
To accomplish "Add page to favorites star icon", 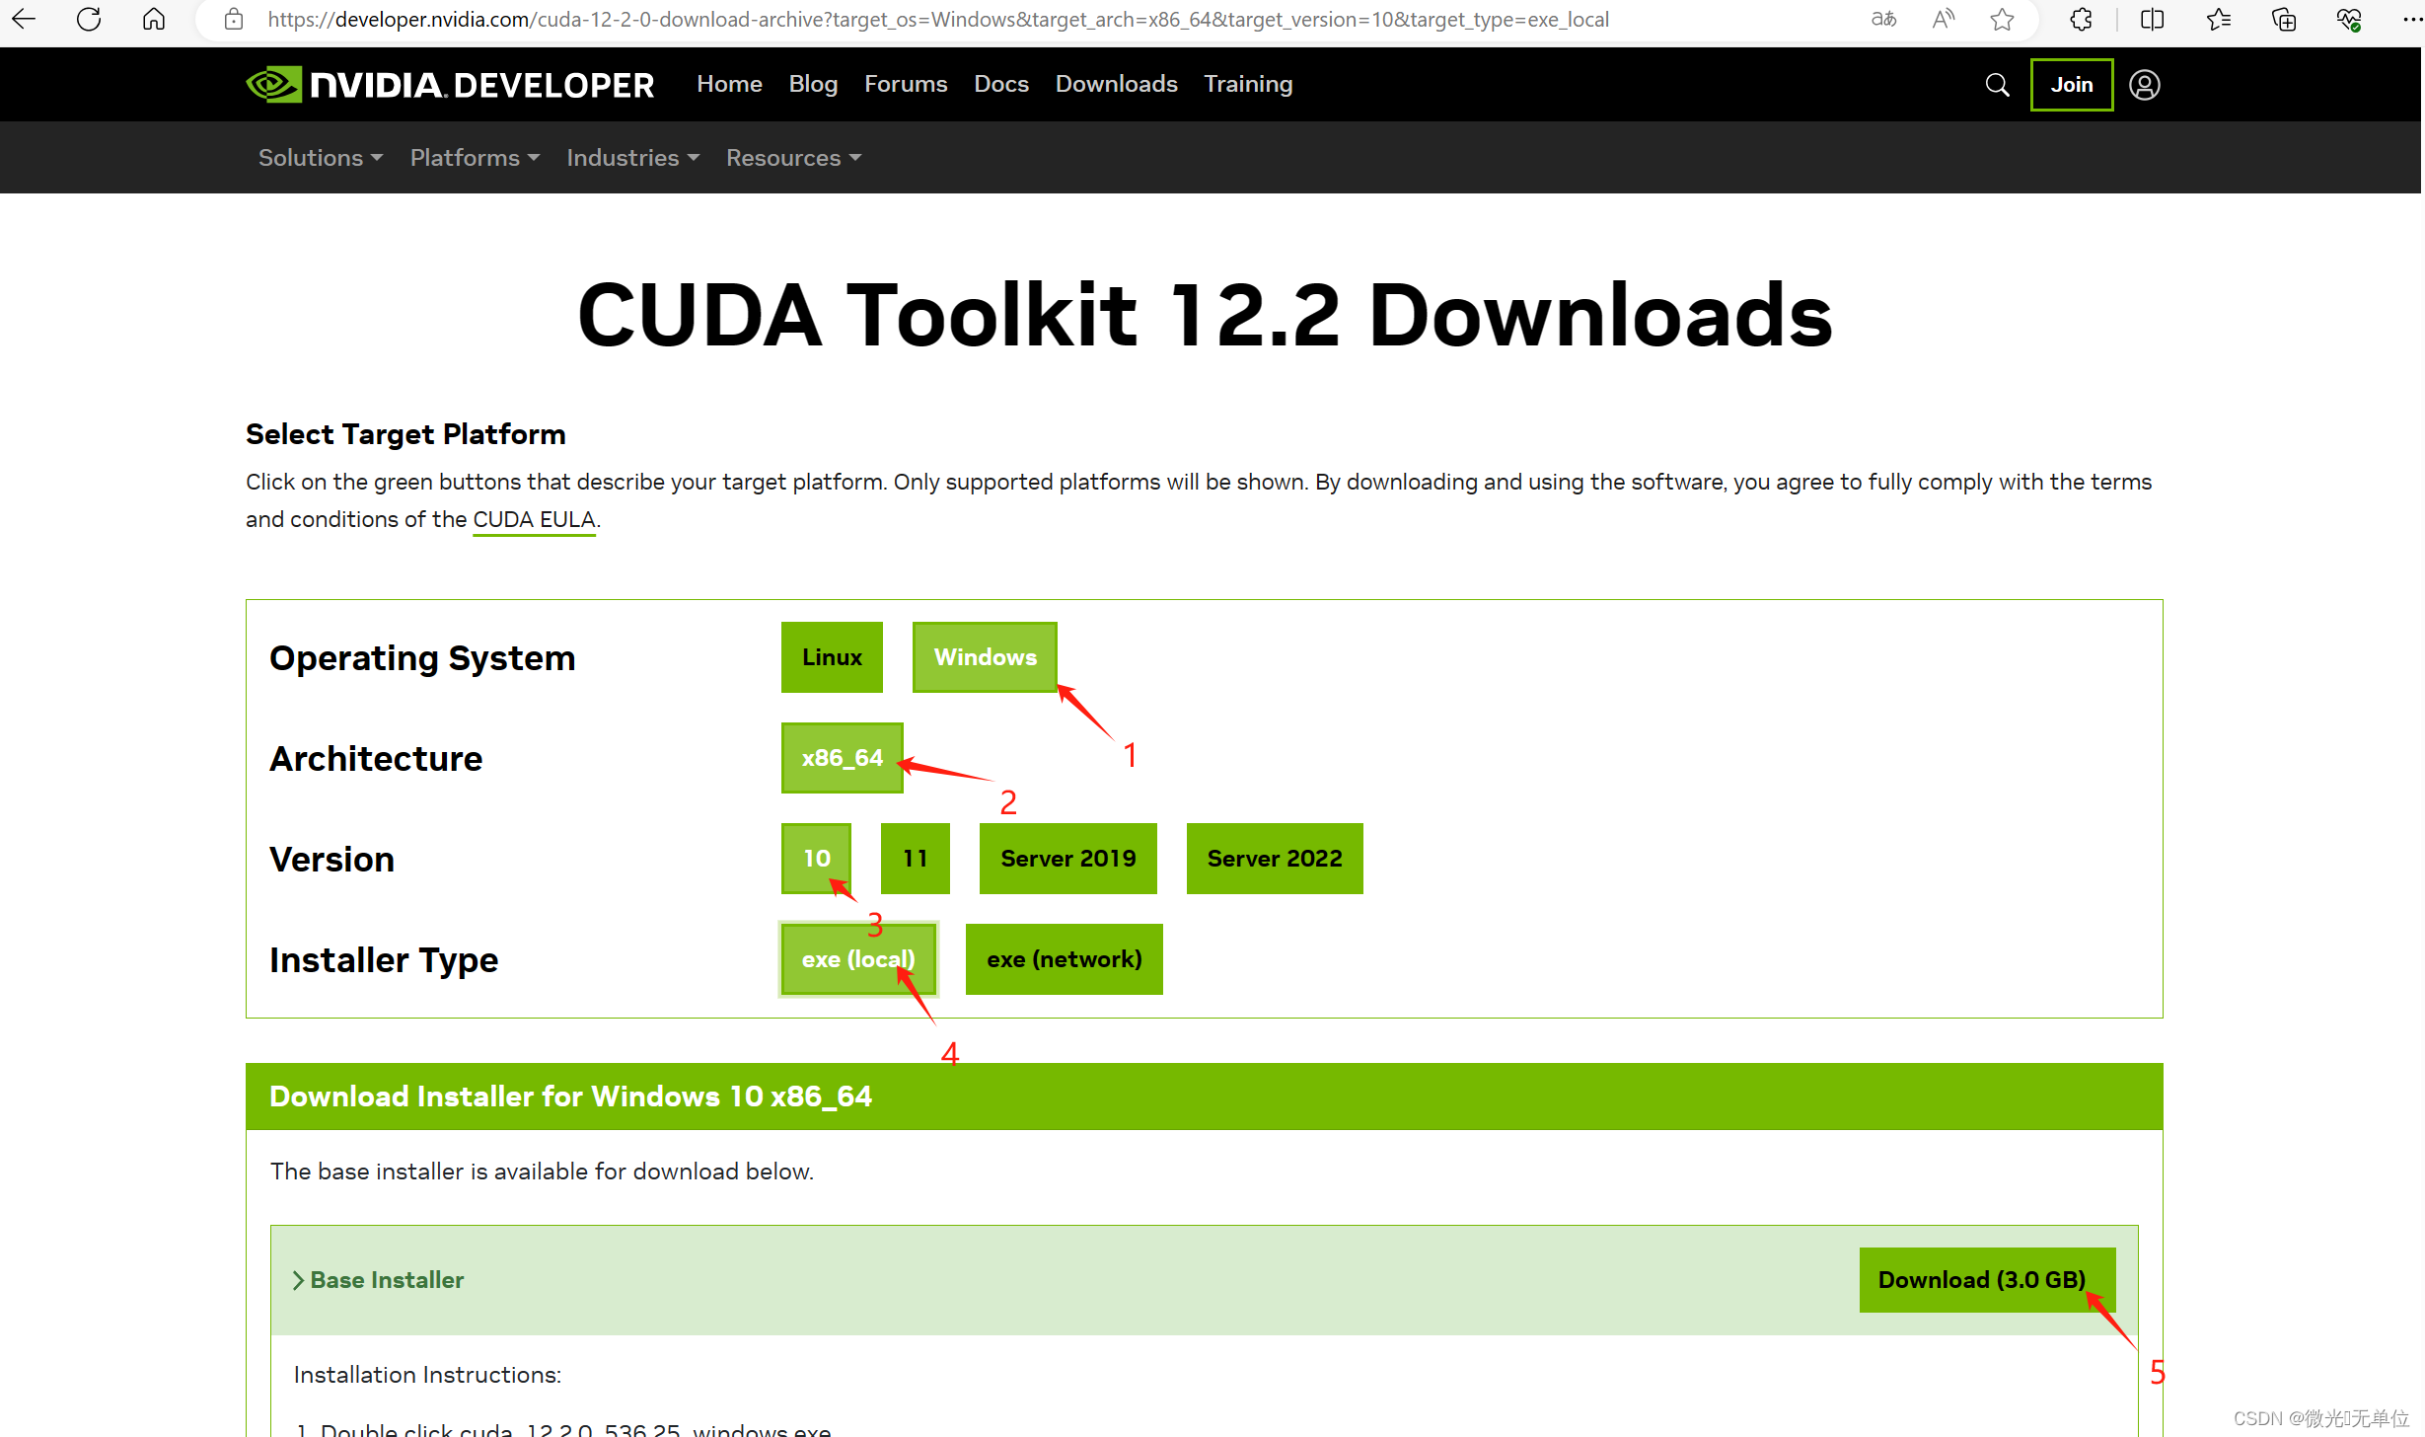I will (x=2002, y=19).
